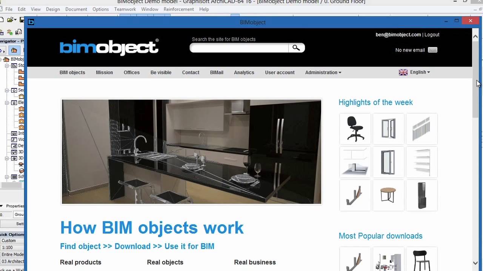Viewport: 483px width, 271px height.
Task: Open the 03 Architectural quick option
Action: [x=12, y=261]
